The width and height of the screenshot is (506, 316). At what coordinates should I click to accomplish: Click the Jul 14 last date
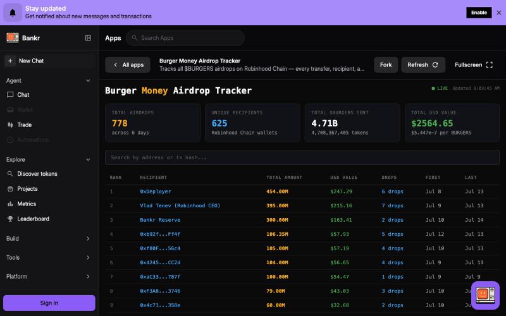[x=474, y=220]
